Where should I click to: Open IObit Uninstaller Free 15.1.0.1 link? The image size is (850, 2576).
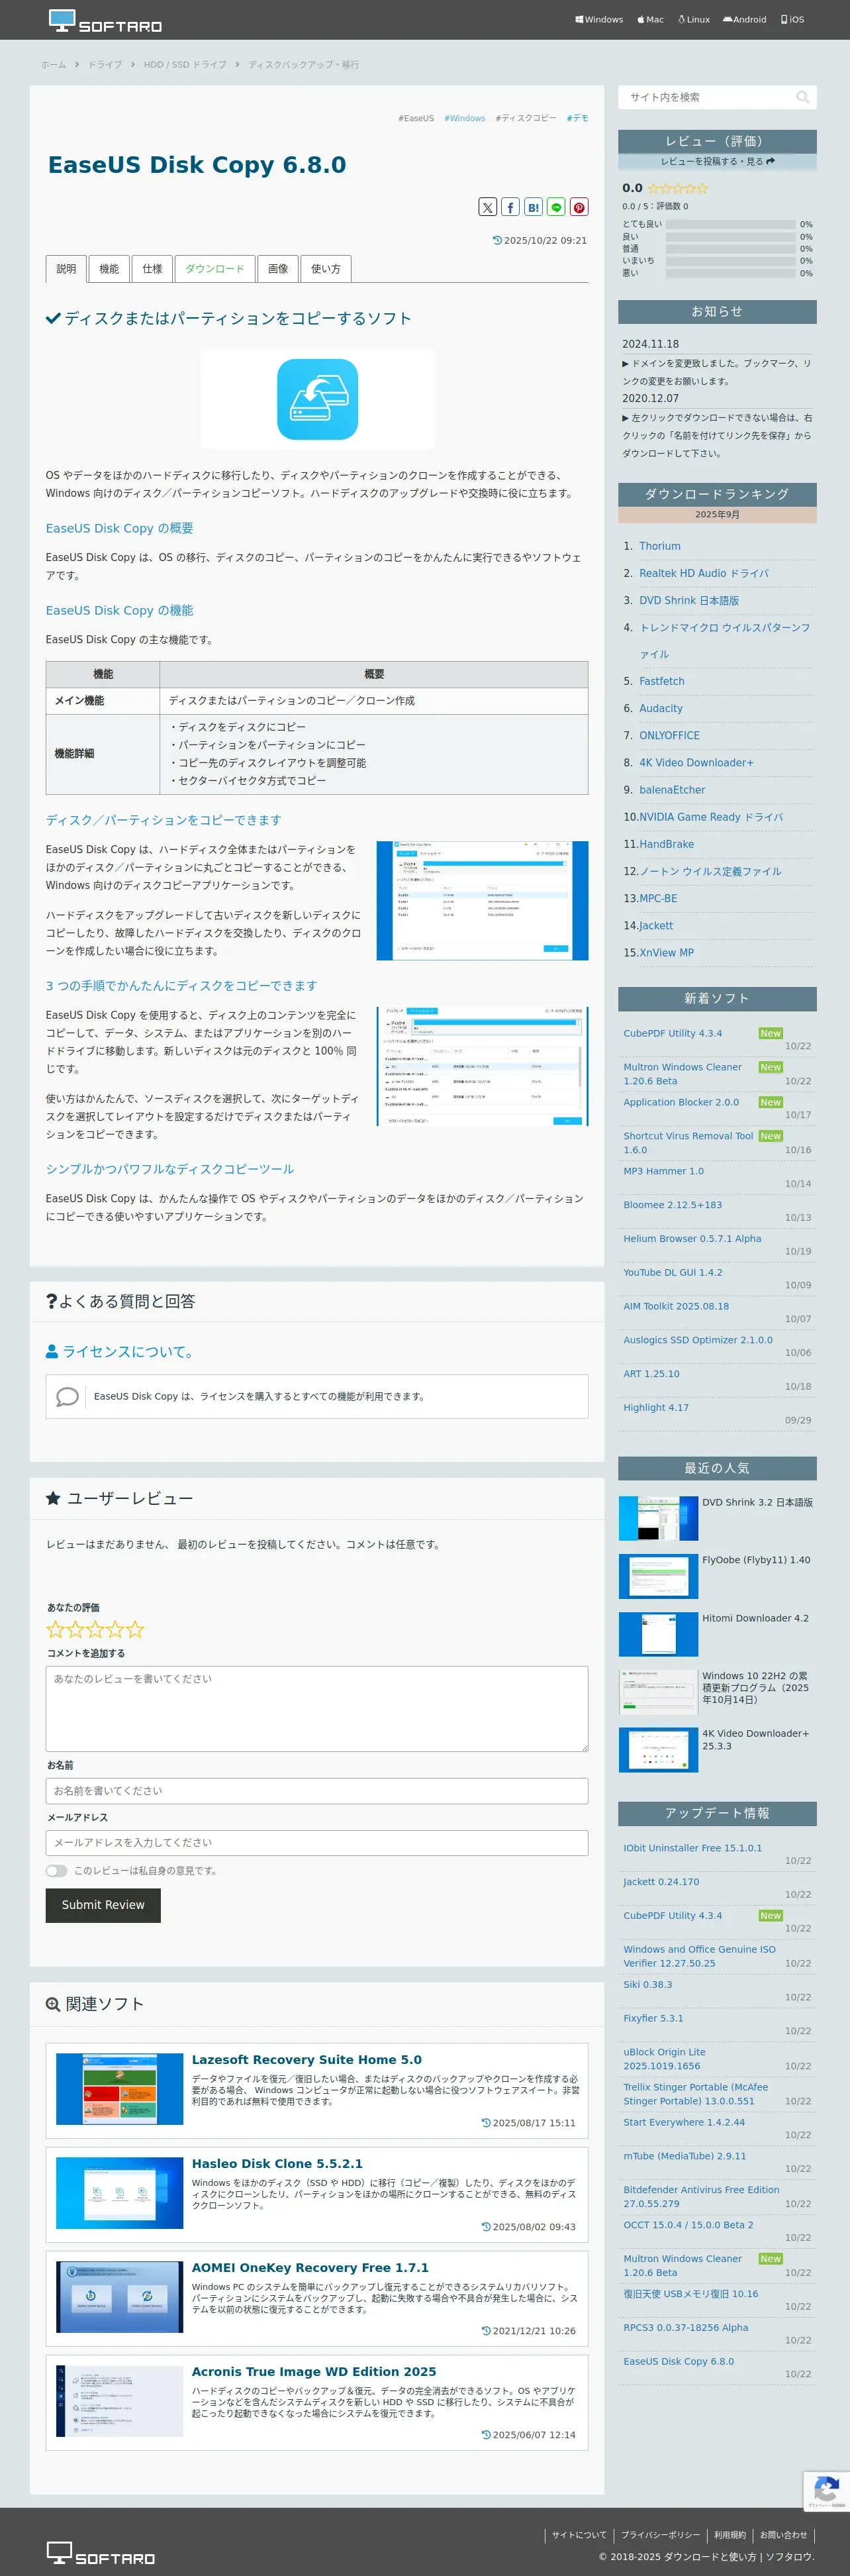[x=692, y=1848]
